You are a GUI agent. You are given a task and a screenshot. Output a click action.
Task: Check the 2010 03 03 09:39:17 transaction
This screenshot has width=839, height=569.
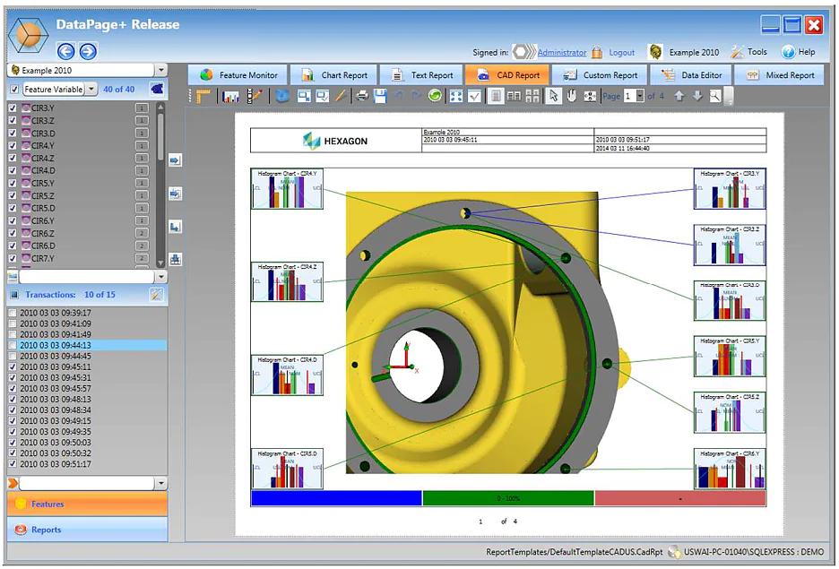13,313
